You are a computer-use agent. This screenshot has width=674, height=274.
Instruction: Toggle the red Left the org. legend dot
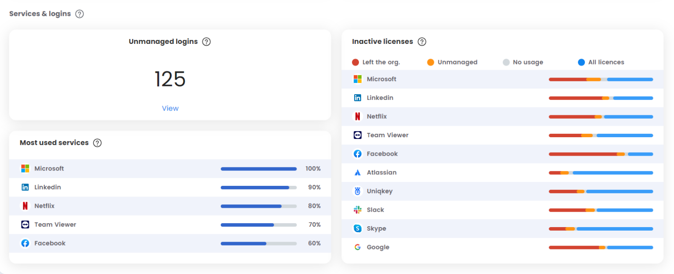tap(355, 62)
